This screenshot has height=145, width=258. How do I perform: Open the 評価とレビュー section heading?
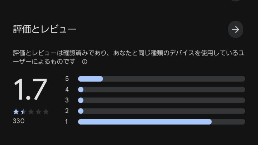coord(44,29)
